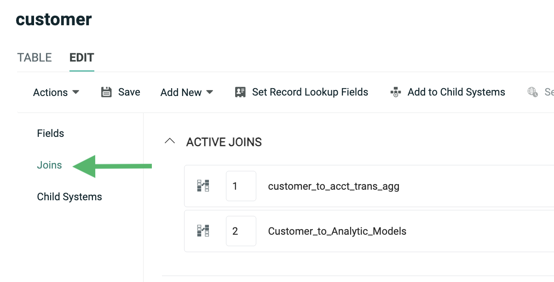Viewport: 554px width, 282px height.
Task: Click the Add to Child Systems icon
Action: pos(395,92)
